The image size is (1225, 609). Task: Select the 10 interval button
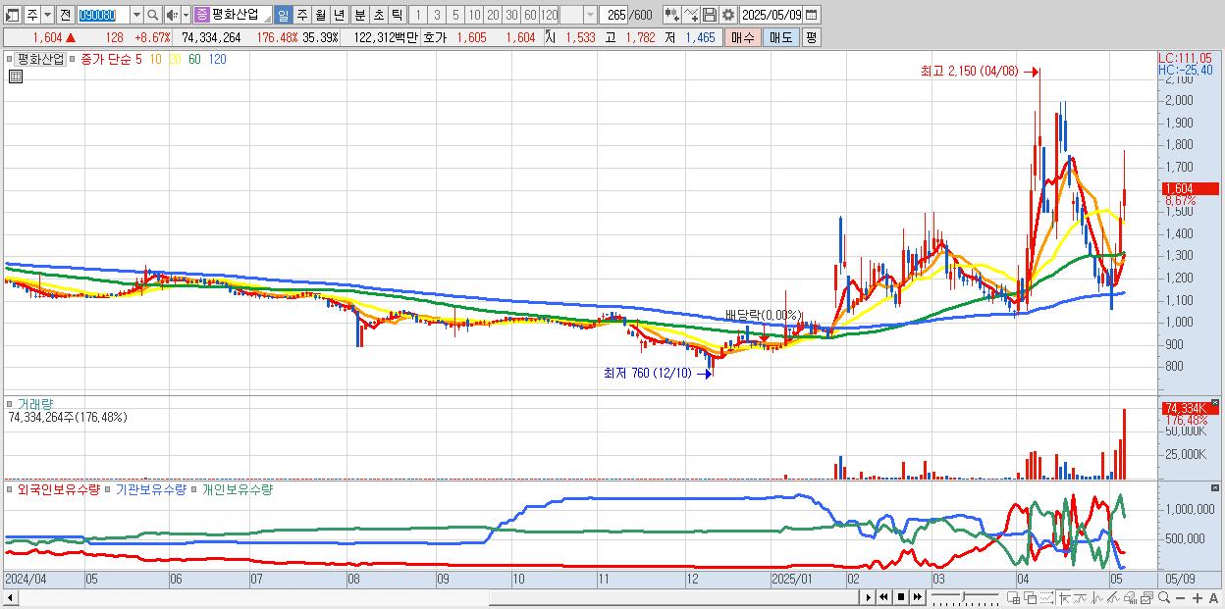click(474, 15)
